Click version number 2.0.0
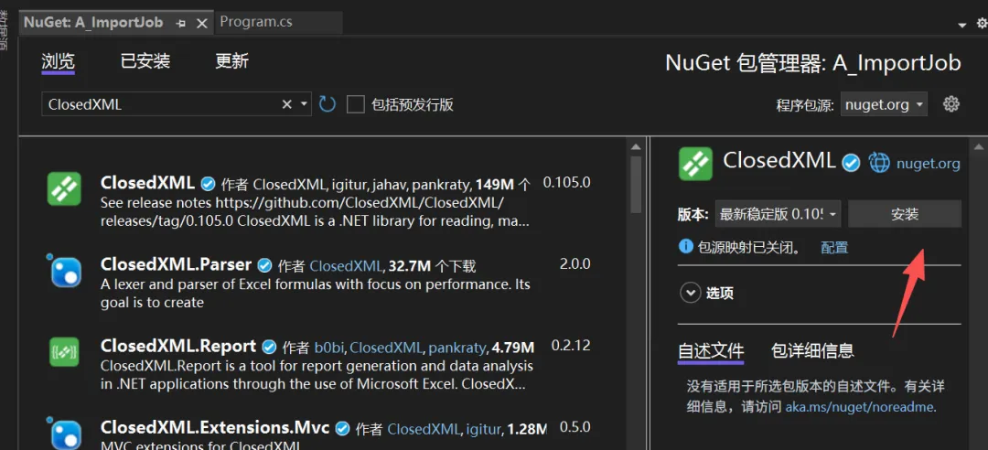 pyautogui.click(x=575, y=264)
